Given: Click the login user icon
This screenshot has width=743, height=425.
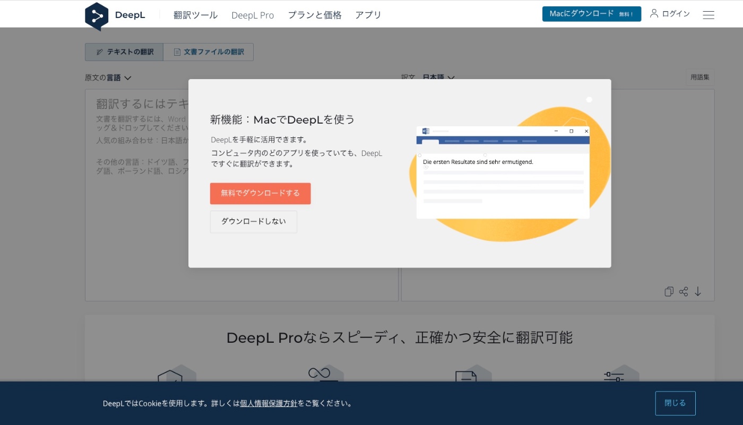Looking at the screenshot, I should [654, 13].
